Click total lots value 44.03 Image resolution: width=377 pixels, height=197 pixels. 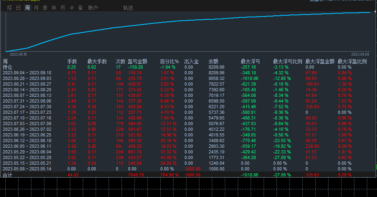coord(73,175)
